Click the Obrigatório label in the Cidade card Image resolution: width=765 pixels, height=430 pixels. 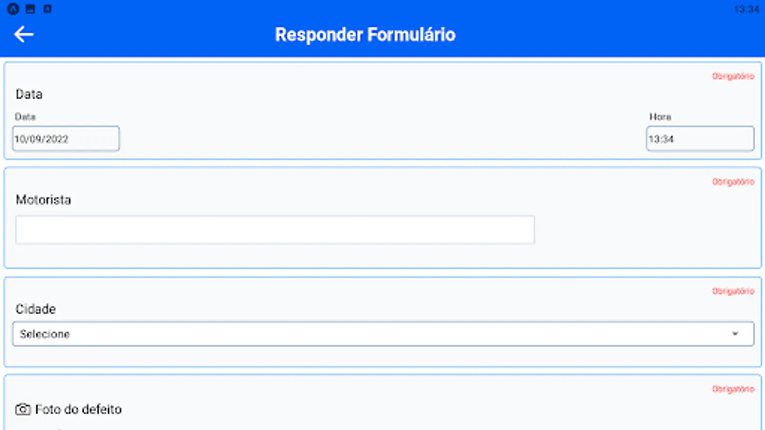(x=733, y=290)
